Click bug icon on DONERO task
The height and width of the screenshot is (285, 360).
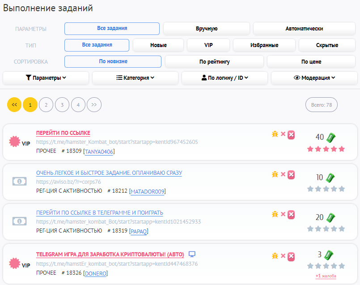[275, 255]
